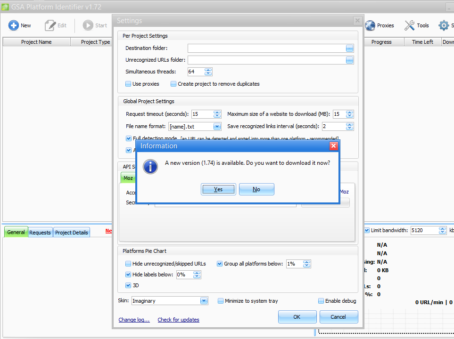Toggle the 3D pie chart checkbox

[x=128, y=285]
